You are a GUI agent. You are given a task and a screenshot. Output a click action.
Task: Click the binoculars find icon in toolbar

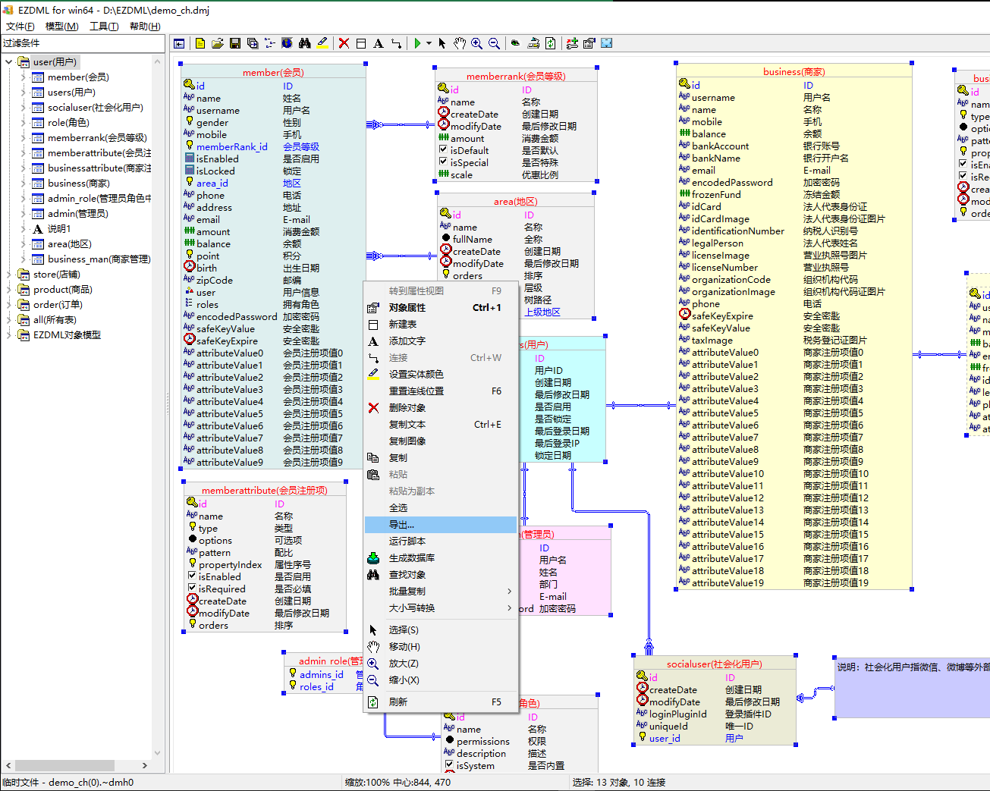(x=305, y=43)
